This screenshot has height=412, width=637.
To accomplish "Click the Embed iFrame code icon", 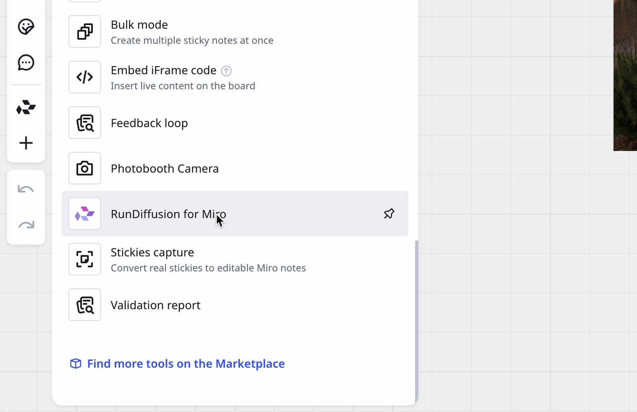I will click(x=85, y=77).
